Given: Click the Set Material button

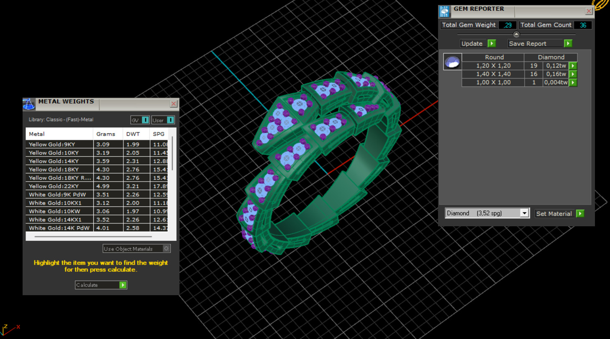Looking at the screenshot, I should 559,213.
